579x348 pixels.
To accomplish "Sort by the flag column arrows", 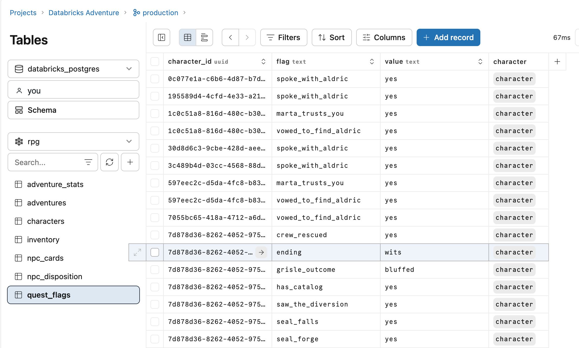I will point(372,62).
